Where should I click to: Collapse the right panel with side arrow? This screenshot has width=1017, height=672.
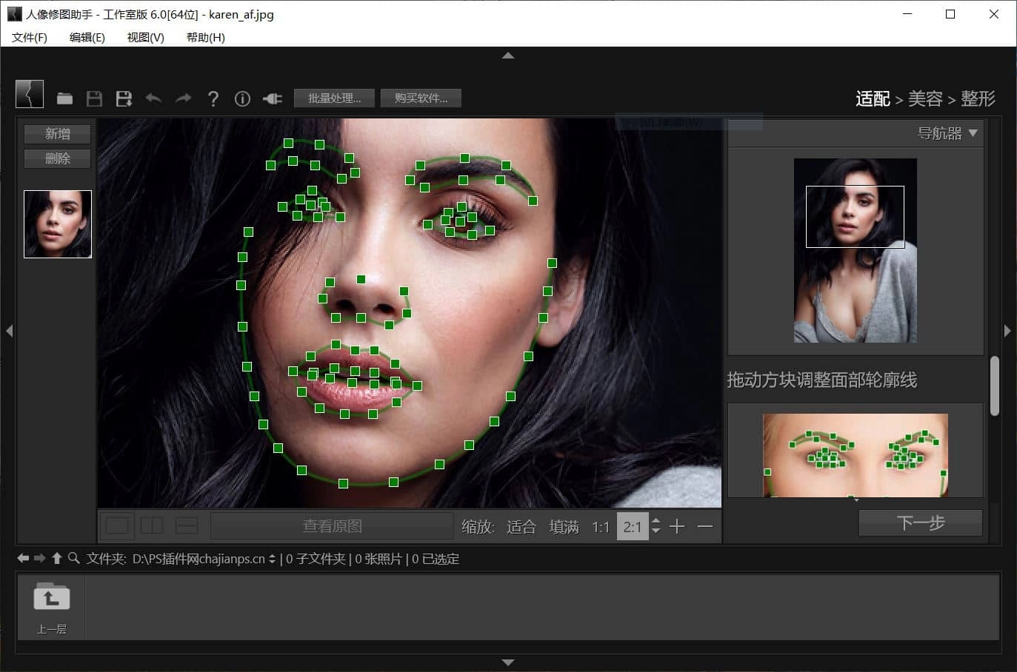tap(1007, 331)
